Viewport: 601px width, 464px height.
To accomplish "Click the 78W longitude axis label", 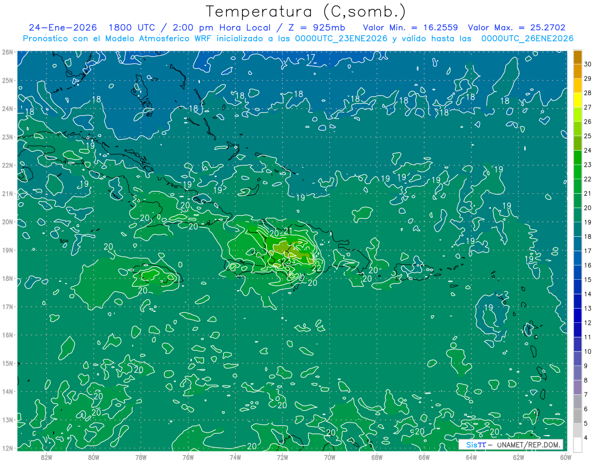I will [141, 457].
